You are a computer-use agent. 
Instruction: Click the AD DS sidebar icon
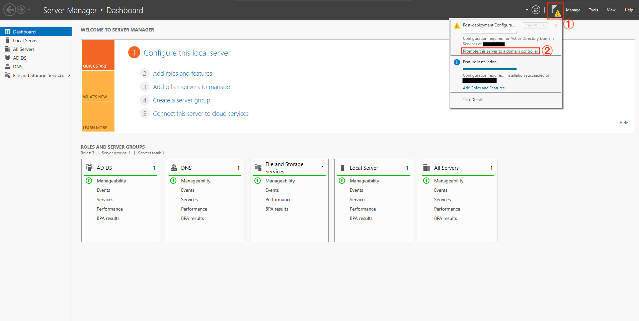[7, 58]
